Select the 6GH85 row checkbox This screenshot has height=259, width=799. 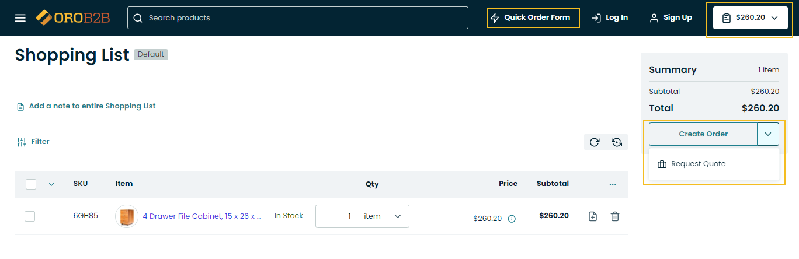coord(30,216)
